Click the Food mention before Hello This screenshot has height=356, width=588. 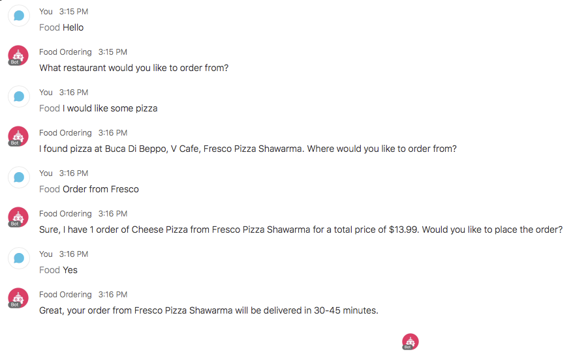(50, 27)
